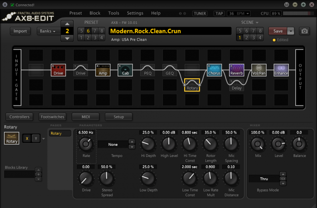Click the Cab block in signal chain
Viewport: 317px width, 208px height.
125,70
